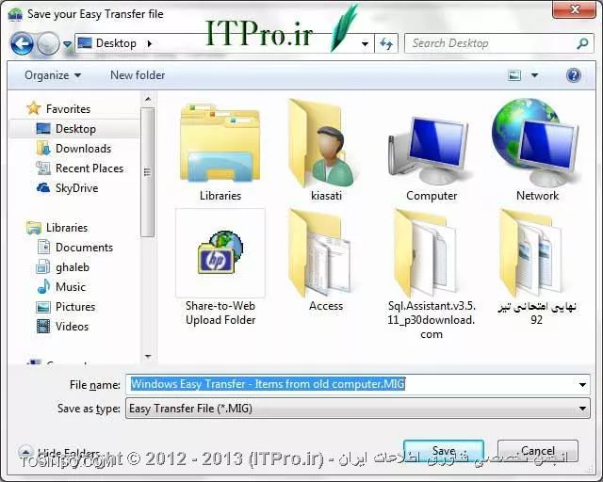Click the navigation pane scroll down arrow

[148, 357]
